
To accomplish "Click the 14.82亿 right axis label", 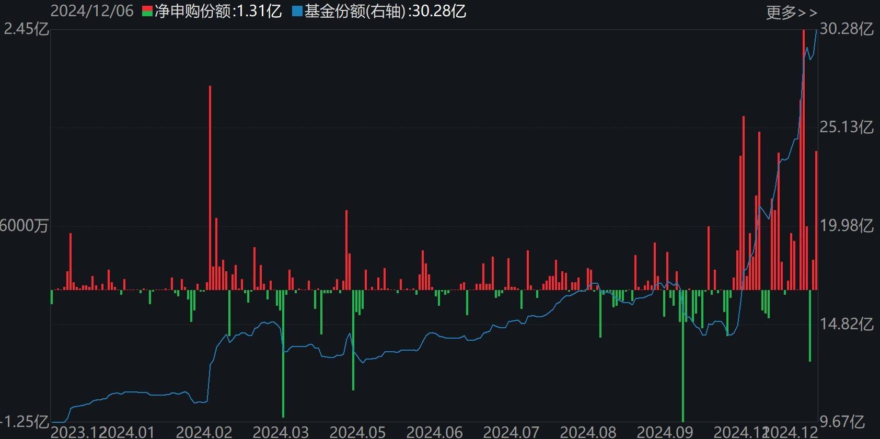I will coord(846,324).
